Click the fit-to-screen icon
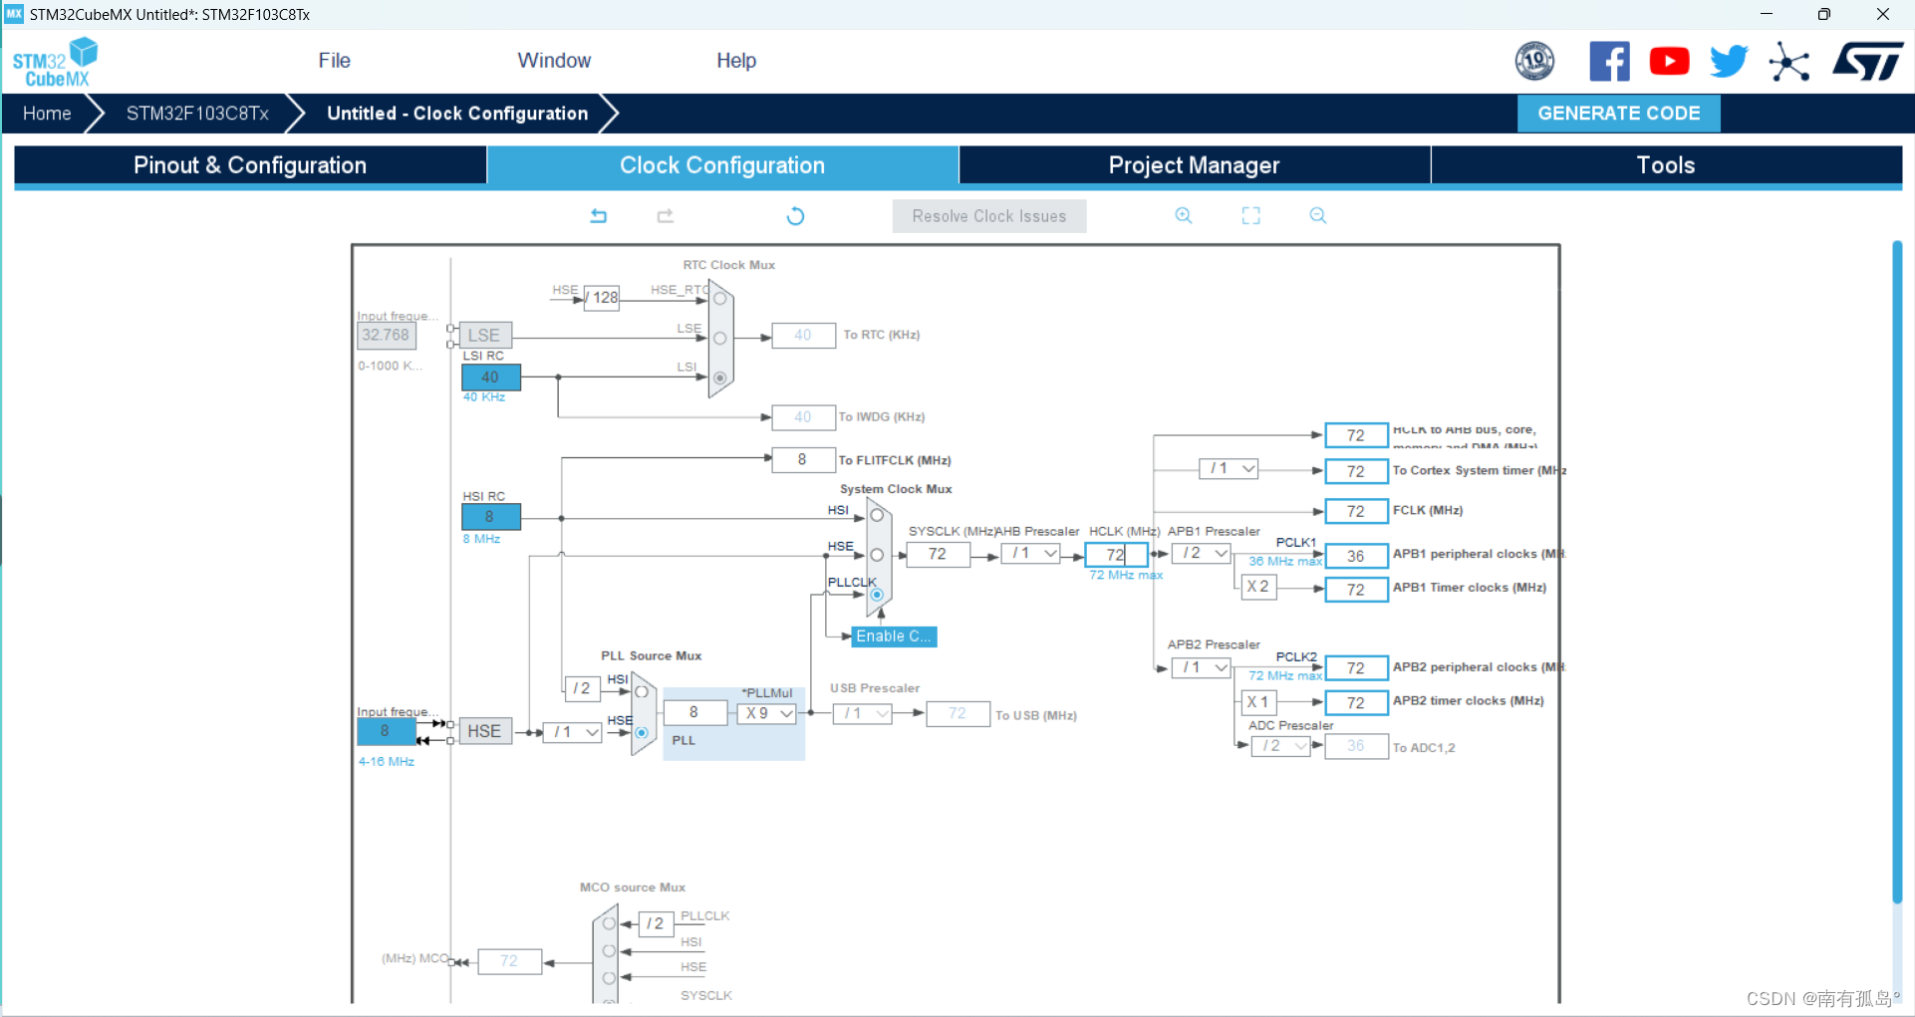1915x1017 pixels. [1250, 215]
